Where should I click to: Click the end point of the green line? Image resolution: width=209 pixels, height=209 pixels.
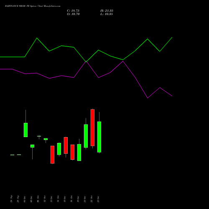(172, 37)
